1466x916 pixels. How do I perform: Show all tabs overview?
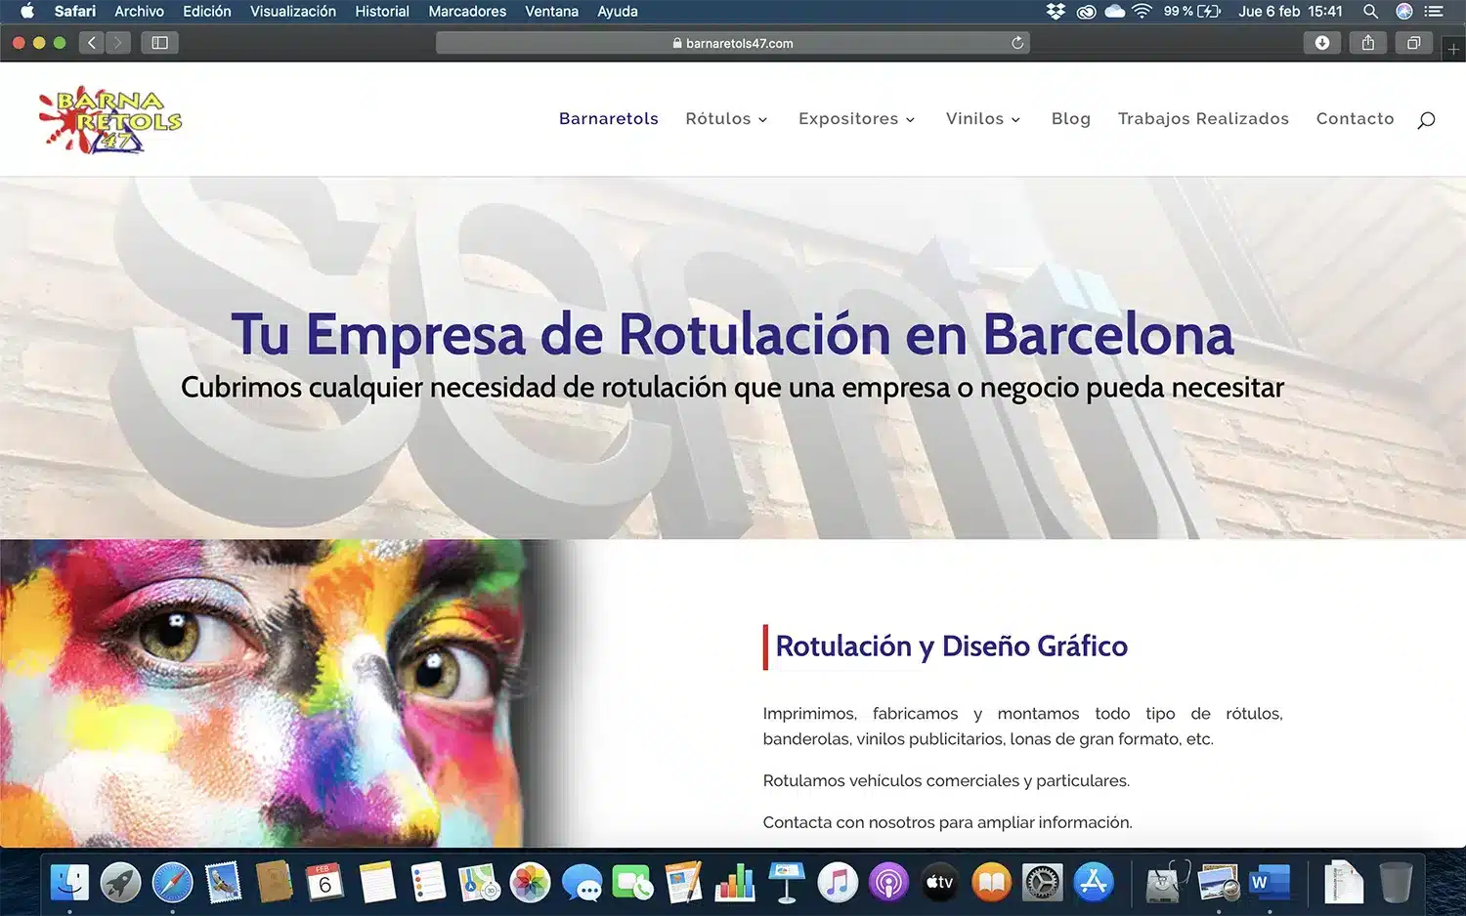(x=1413, y=43)
